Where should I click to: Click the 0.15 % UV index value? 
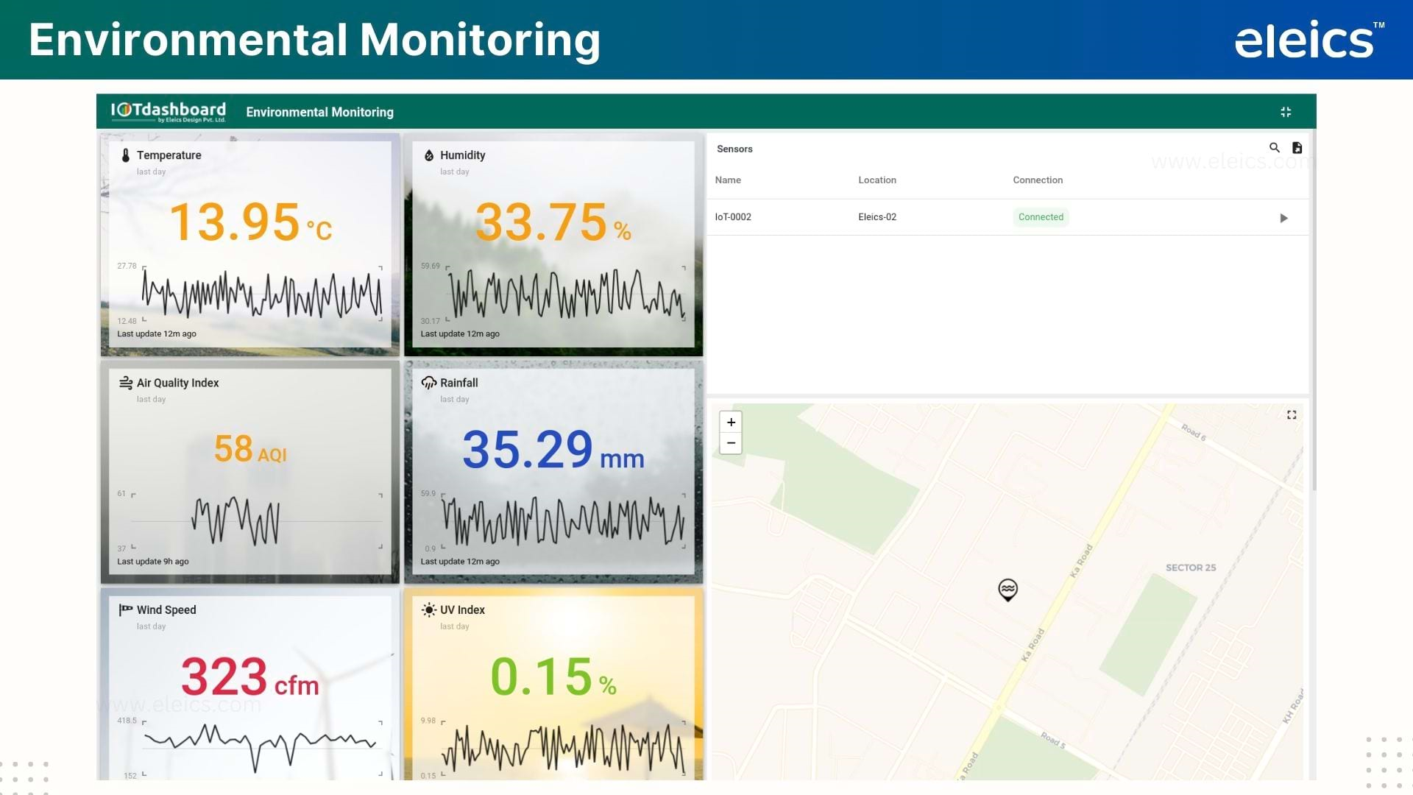(x=553, y=677)
